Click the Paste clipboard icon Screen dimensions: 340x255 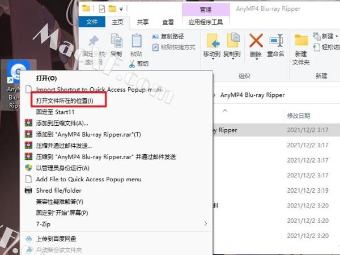tap(137, 41)
